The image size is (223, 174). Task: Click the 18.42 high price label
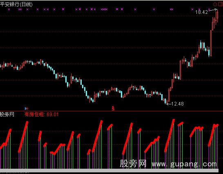click(201, 12)
